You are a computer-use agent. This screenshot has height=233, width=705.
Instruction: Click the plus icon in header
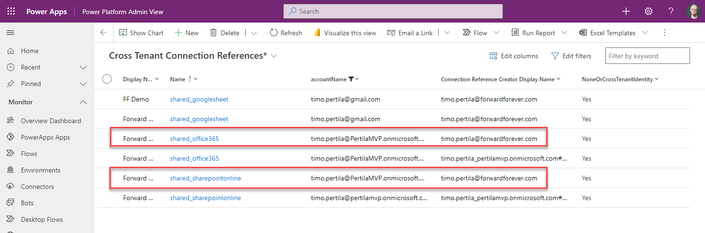coord(626,11)
